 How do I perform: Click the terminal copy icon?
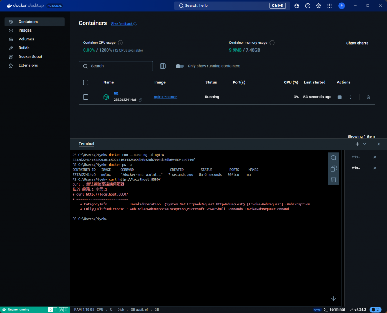point(333,169)
